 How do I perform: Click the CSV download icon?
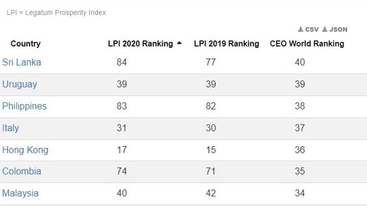[301, 29]
